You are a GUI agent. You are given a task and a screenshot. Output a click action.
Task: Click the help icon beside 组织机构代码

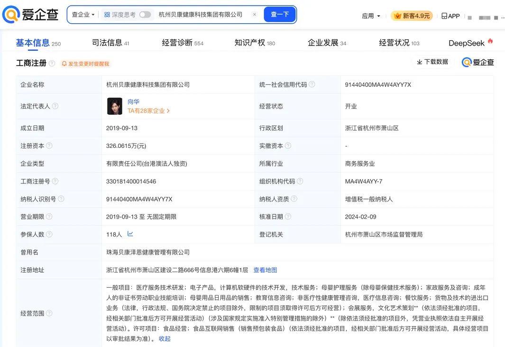pyautogui.click(x=300, y=181)
